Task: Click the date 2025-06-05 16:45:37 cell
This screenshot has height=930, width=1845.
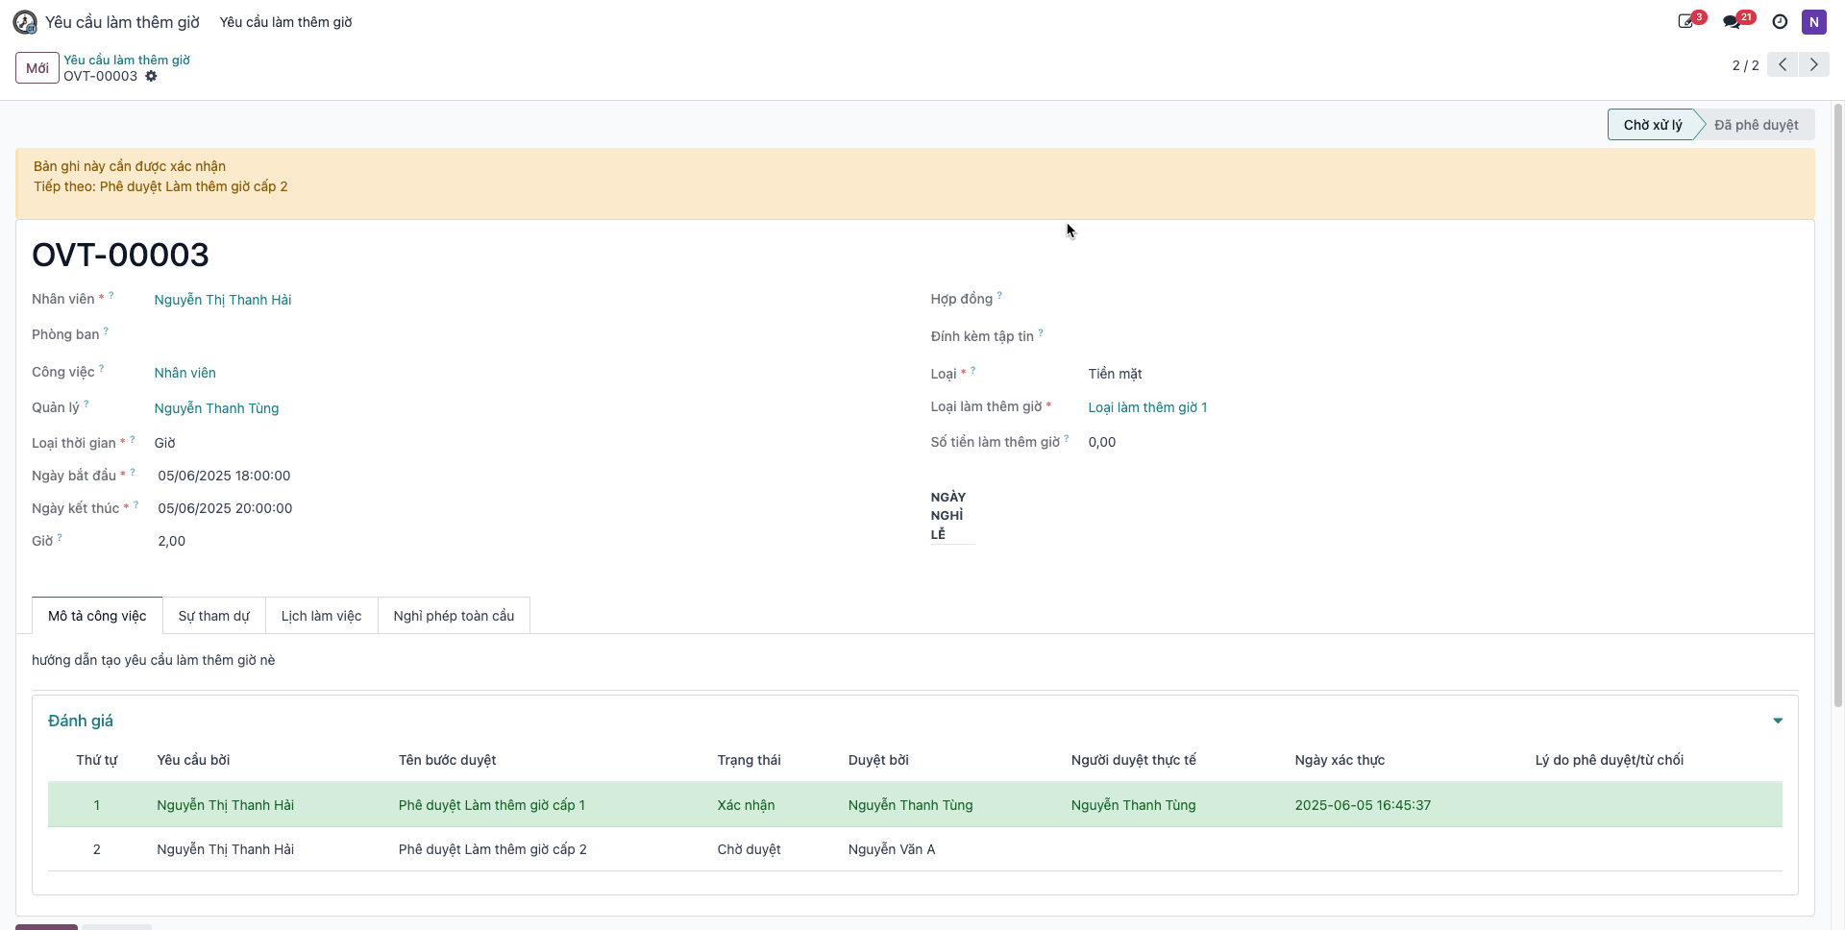Action: tap(1363, 805)
